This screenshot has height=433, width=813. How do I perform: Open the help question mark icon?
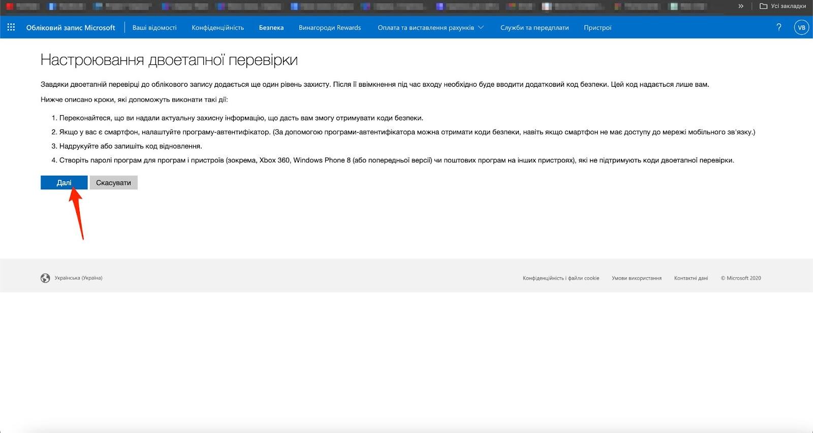point(779,27)
